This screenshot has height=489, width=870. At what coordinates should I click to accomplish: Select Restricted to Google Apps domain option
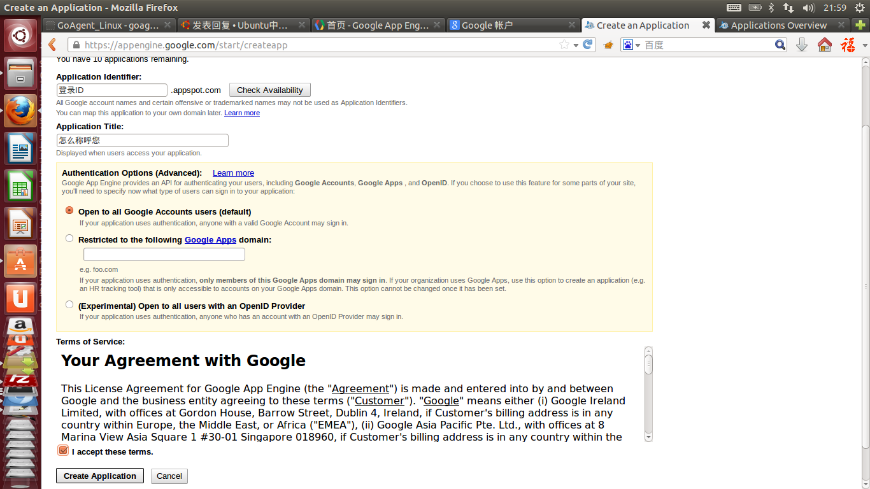69,238
